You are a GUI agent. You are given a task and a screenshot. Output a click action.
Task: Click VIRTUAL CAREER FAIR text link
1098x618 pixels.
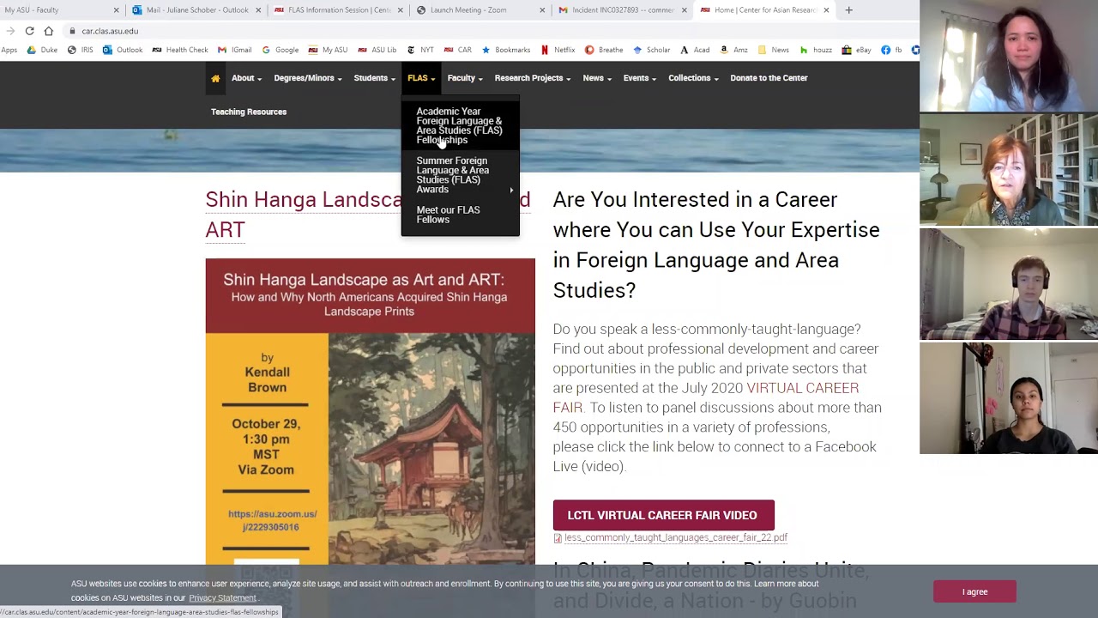click(706, 397)
